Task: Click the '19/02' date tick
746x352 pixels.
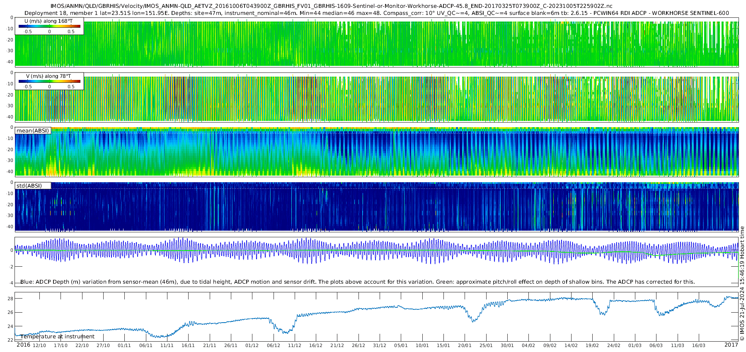Action: click(593, 345)
